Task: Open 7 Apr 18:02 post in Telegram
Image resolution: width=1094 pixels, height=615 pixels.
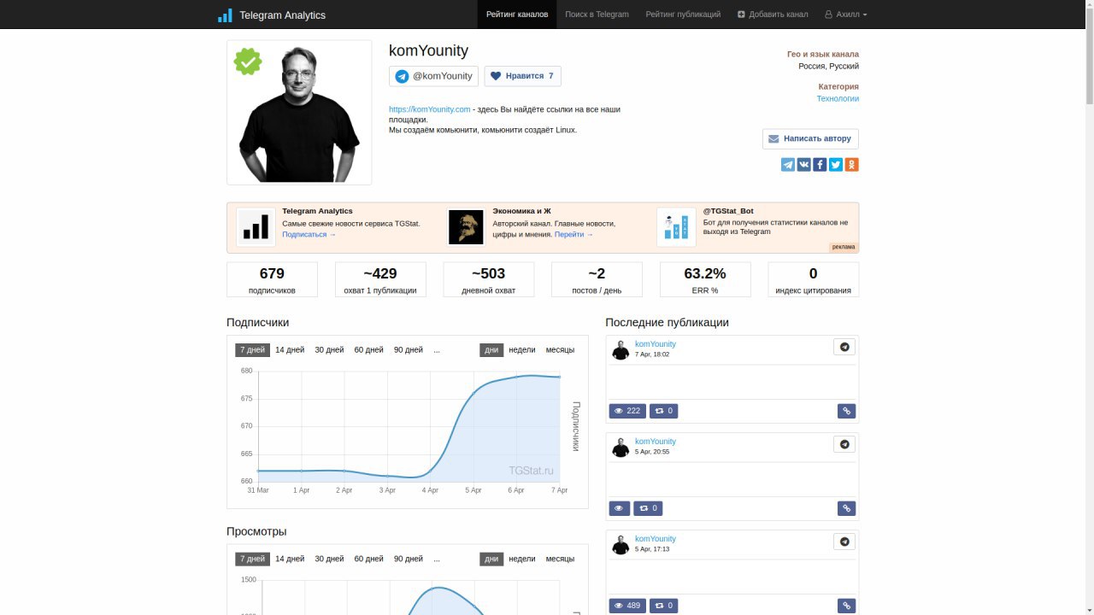Action: [844, 347]
